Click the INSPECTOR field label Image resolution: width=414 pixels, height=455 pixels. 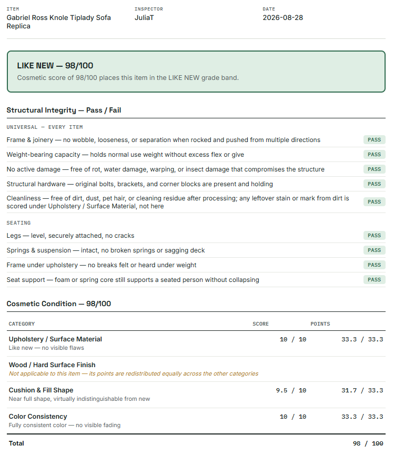[149, 9]
